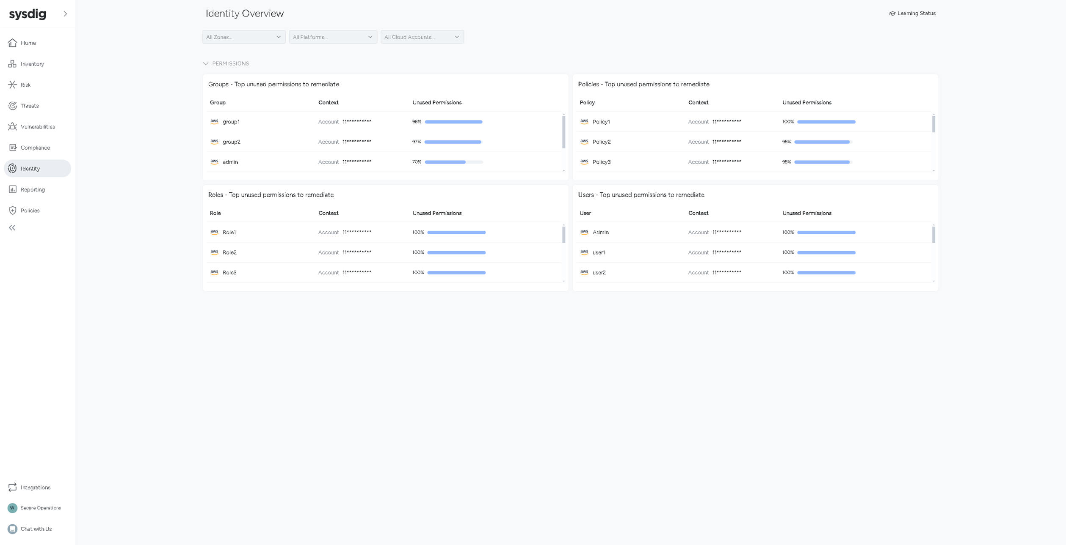Click the Reporting chart icon
This screenshot has width=1066, height=545.
tap(13, 189)
